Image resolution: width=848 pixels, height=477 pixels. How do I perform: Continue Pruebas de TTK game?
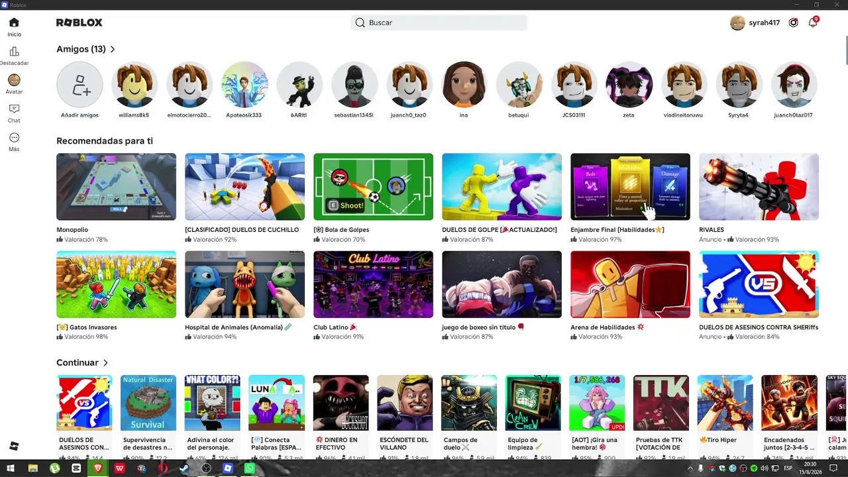point(661,403)
